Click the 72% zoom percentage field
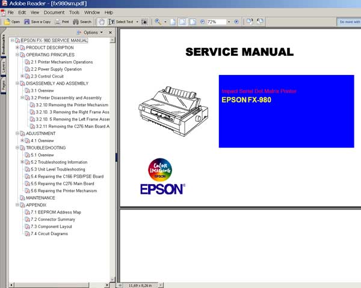Screen dimensions: 361x288 tap(217, 22)
